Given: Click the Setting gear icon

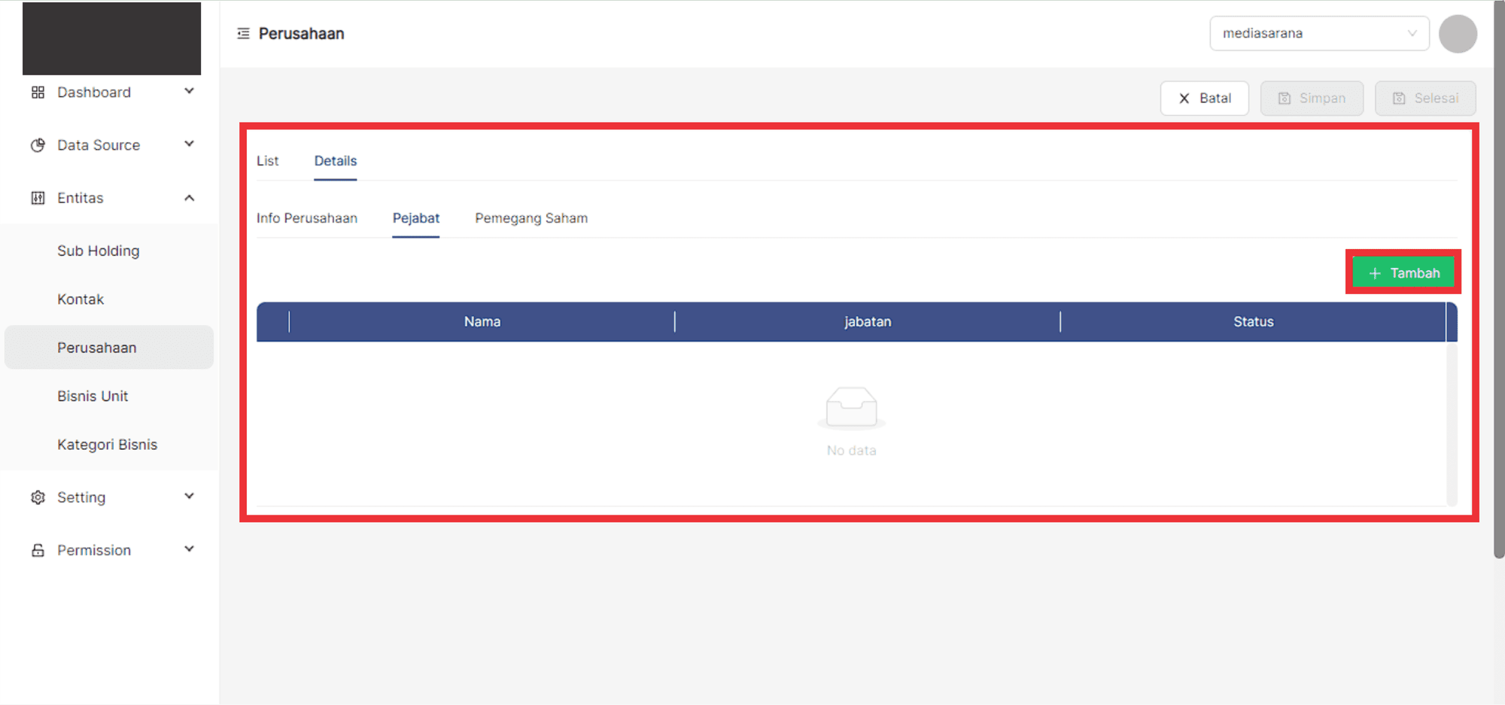Looking at the screenshot, I should (x=38, y=497).
